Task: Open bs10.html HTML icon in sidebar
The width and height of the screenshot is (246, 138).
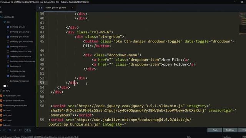Action: [x=1, y=115]
